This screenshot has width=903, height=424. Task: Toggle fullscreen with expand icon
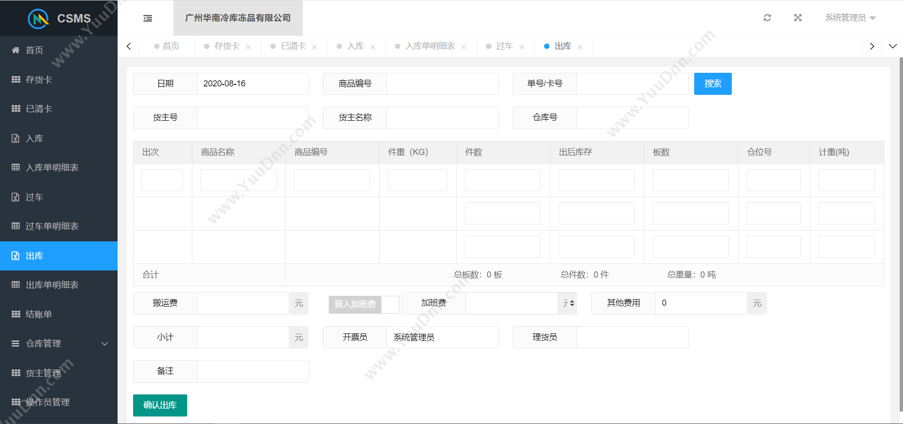[x=798, y=18]
